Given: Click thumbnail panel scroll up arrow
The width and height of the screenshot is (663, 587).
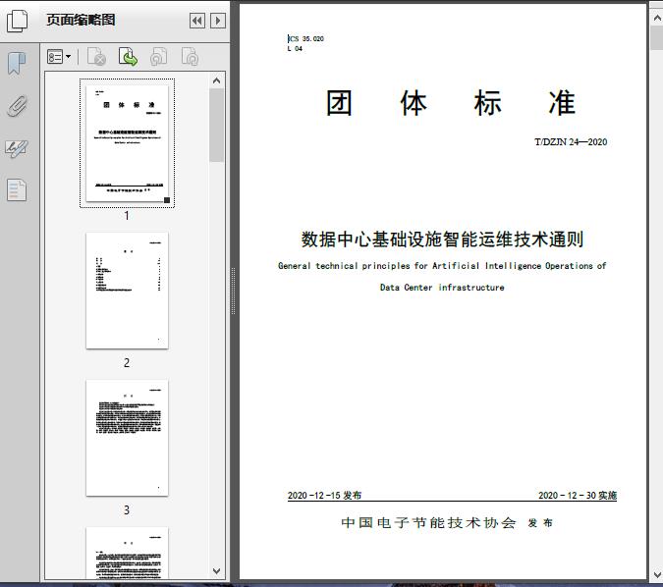Looking at the screenshot, I should 216,80.
